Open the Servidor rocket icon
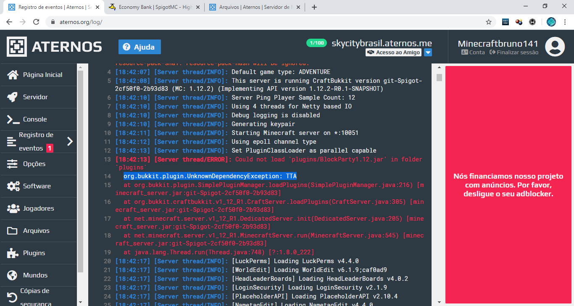574x306 pixels. pyautogui.click(x=13, y=97)
